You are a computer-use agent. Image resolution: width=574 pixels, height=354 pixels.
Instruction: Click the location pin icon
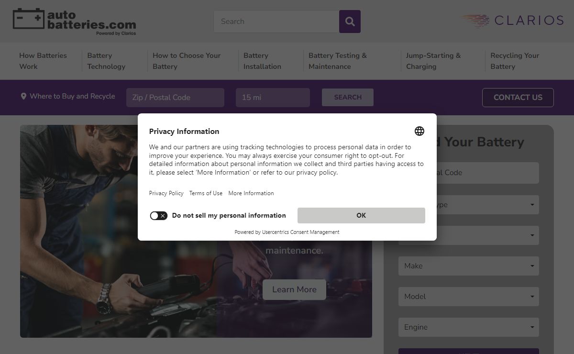23,96
